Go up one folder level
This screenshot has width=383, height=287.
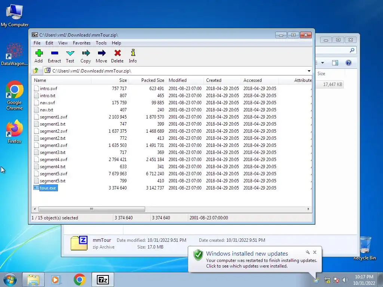point(36,71)
